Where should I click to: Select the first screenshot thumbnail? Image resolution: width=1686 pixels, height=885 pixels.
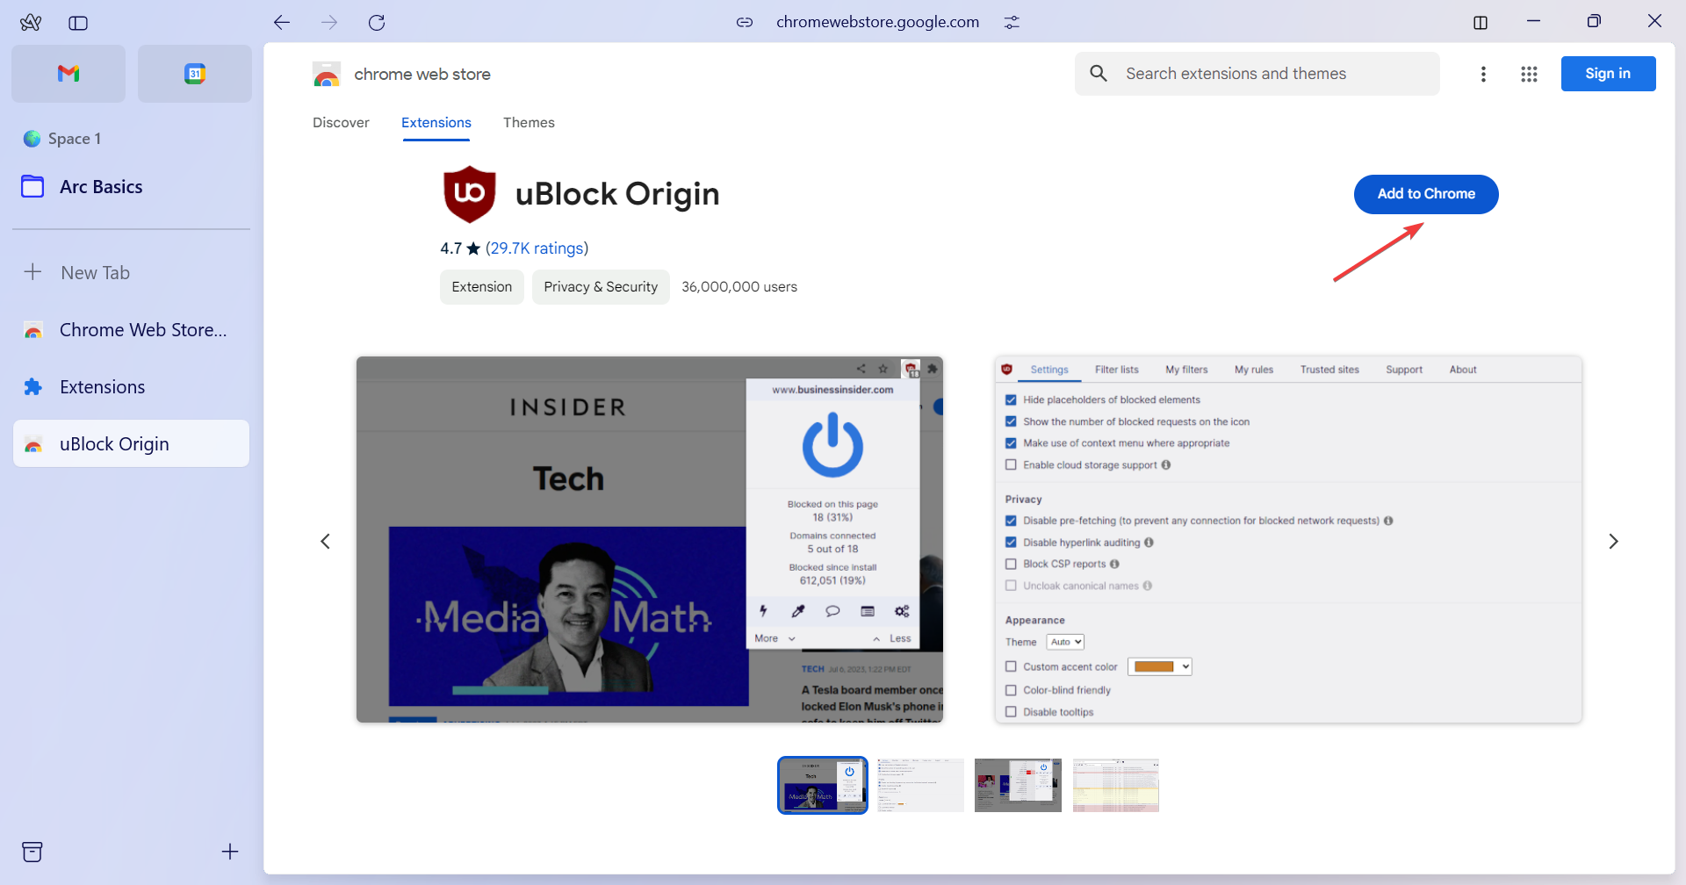click(x=823, y=786)
